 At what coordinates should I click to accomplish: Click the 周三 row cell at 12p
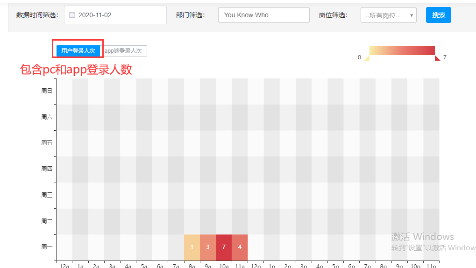[x=256, y=195]
